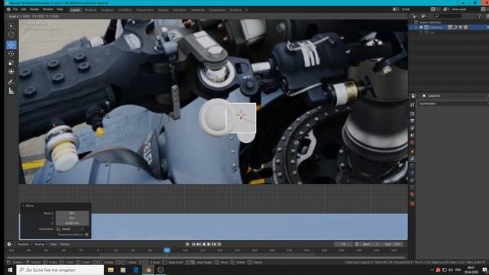Image resolution: width=489 pixels, height=275 pixels.
Task: Expand the Collection tree row
Action: (416, 27)
